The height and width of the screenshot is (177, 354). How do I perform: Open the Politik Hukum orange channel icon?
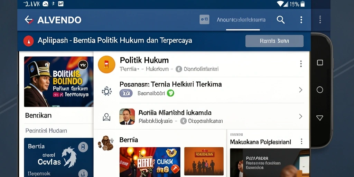pos(106,64)
